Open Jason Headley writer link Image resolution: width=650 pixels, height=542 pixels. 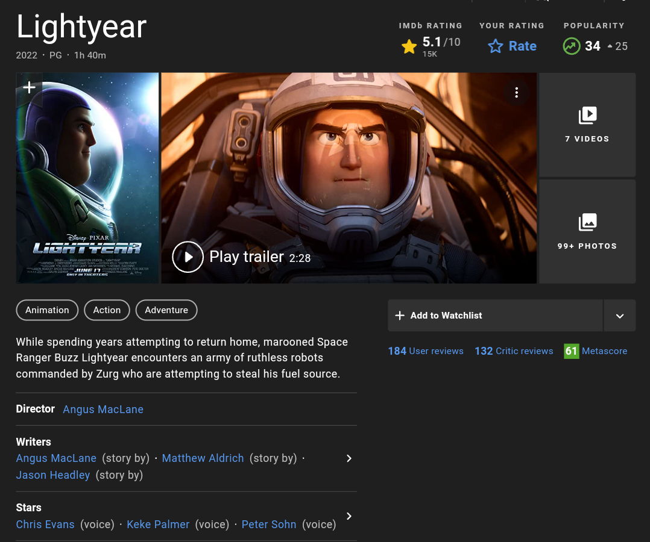(53, 475)
